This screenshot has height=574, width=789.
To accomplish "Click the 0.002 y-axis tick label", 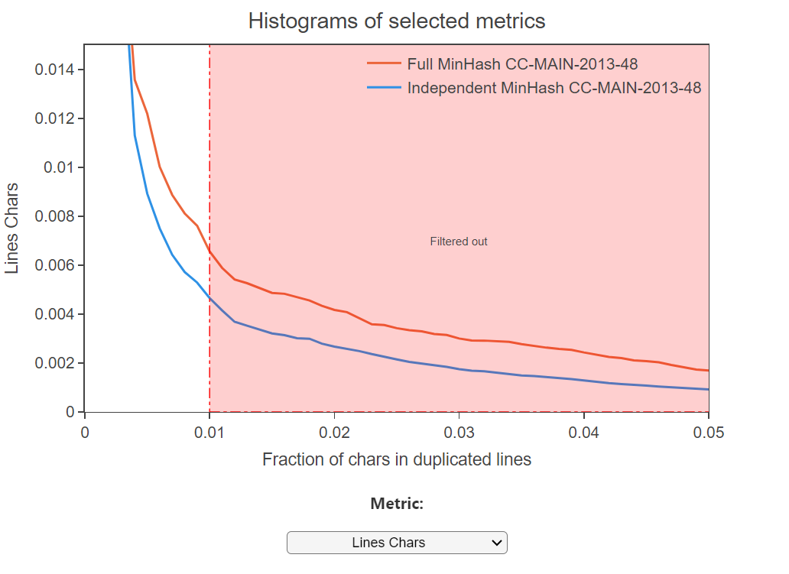I will 55,363.
